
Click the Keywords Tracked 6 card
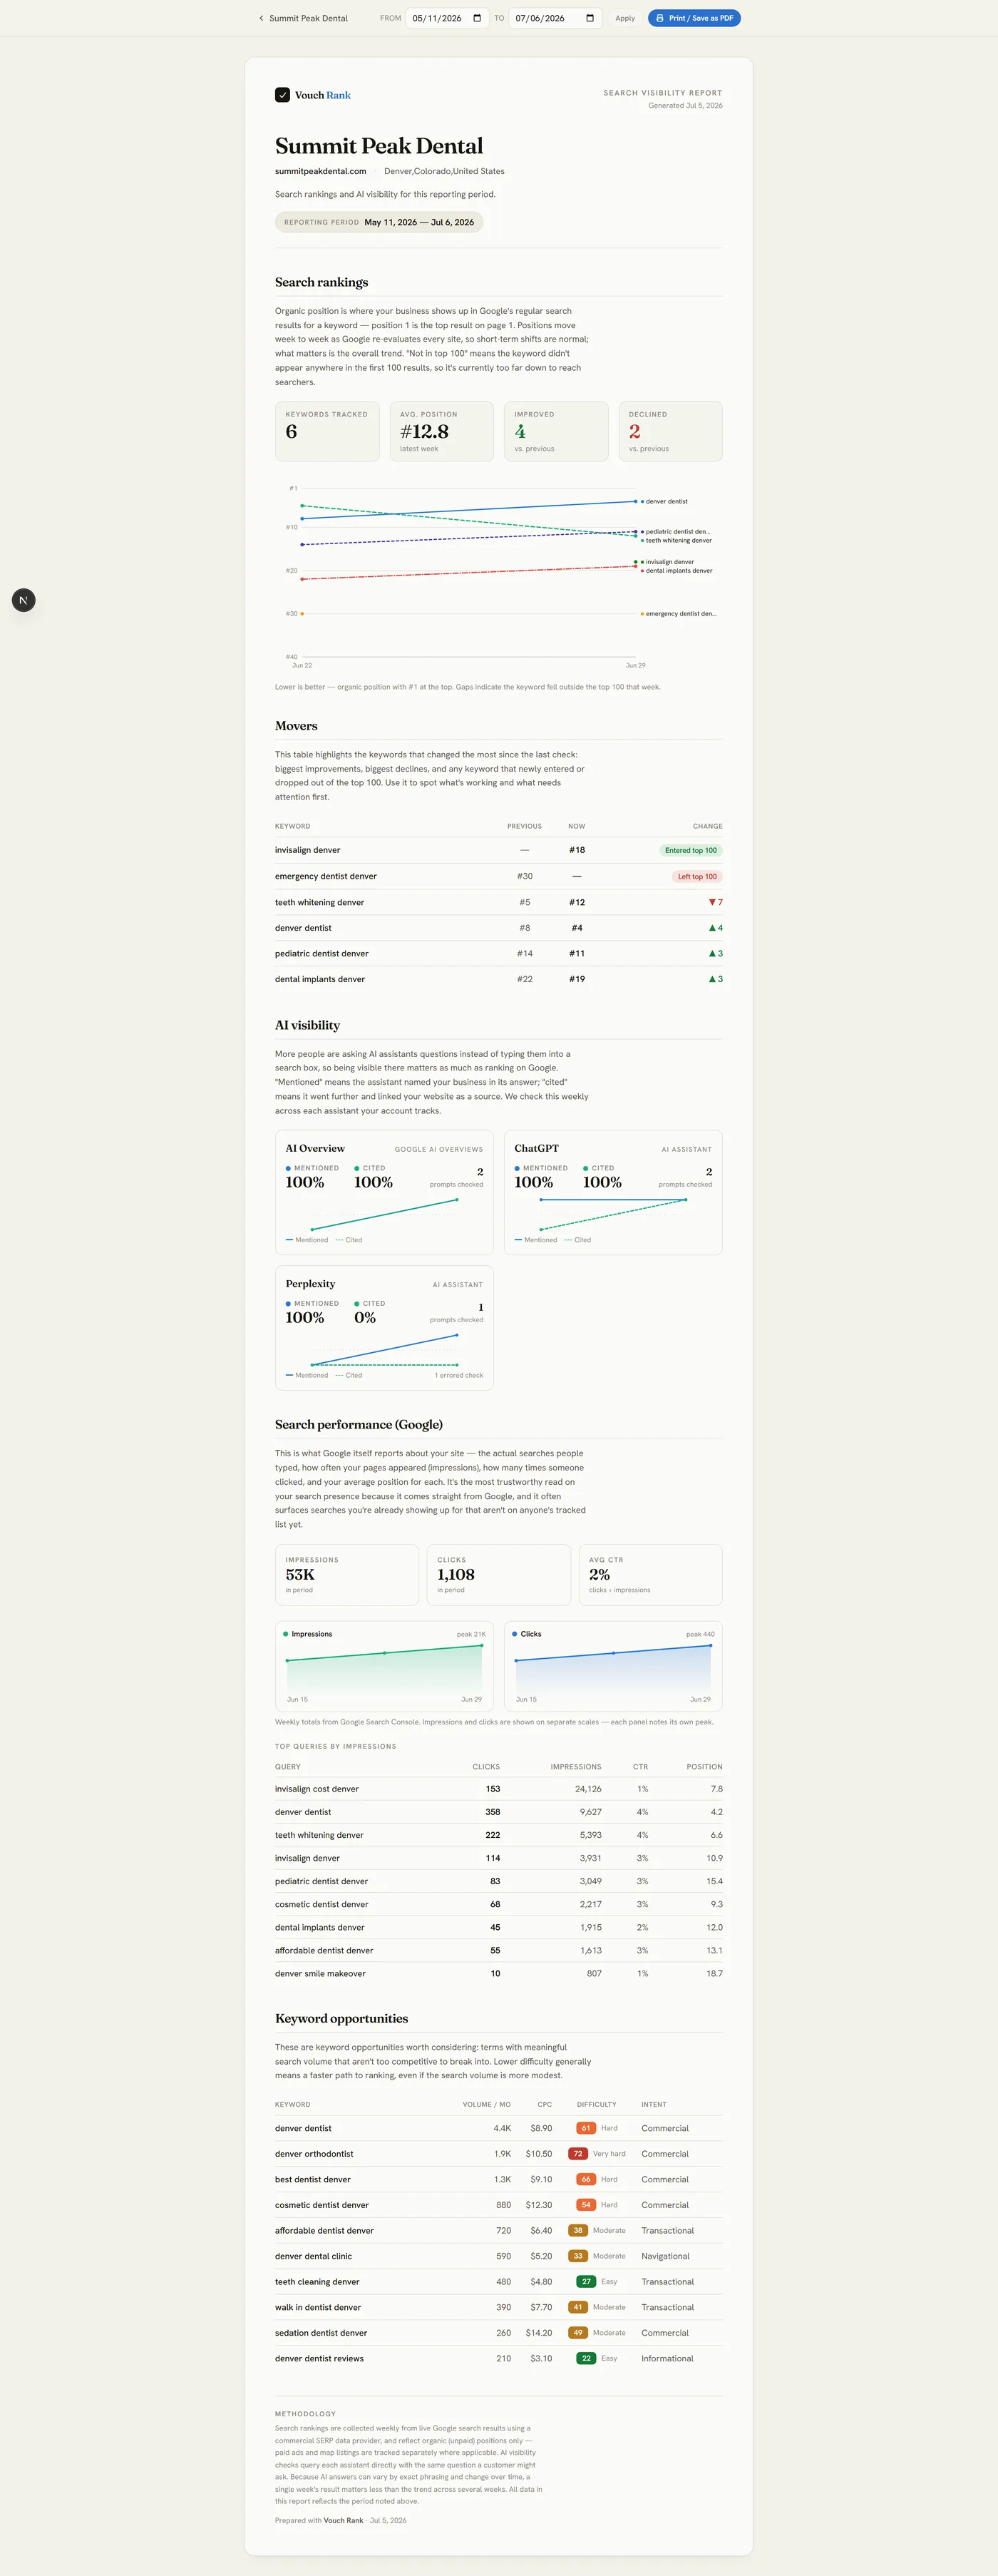327,431
